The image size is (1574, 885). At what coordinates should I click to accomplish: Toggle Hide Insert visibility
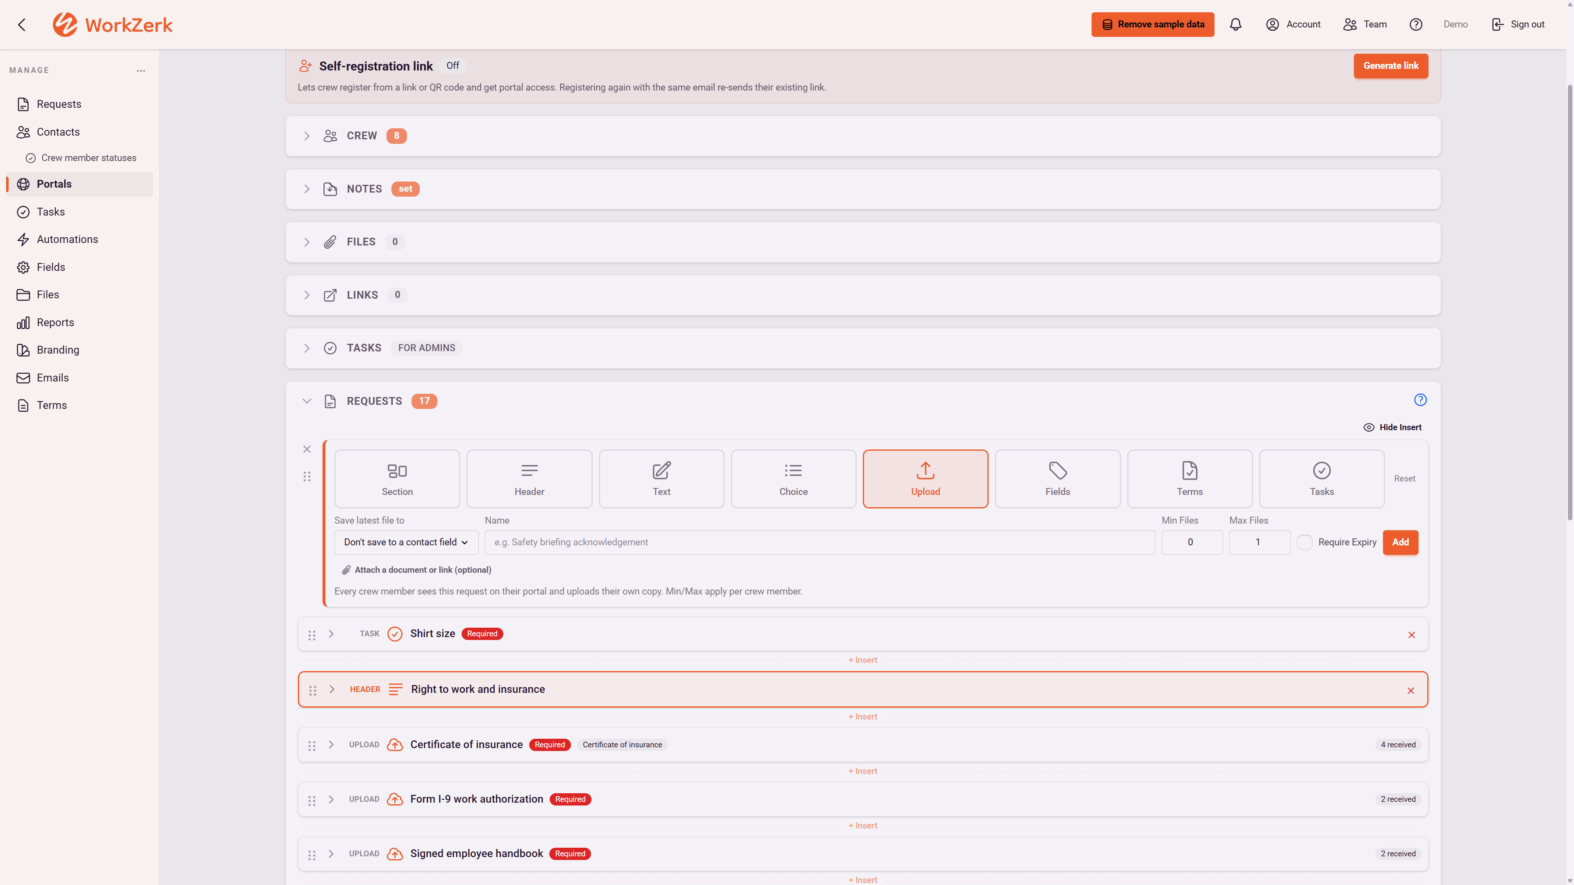[x=1392, y=427]
